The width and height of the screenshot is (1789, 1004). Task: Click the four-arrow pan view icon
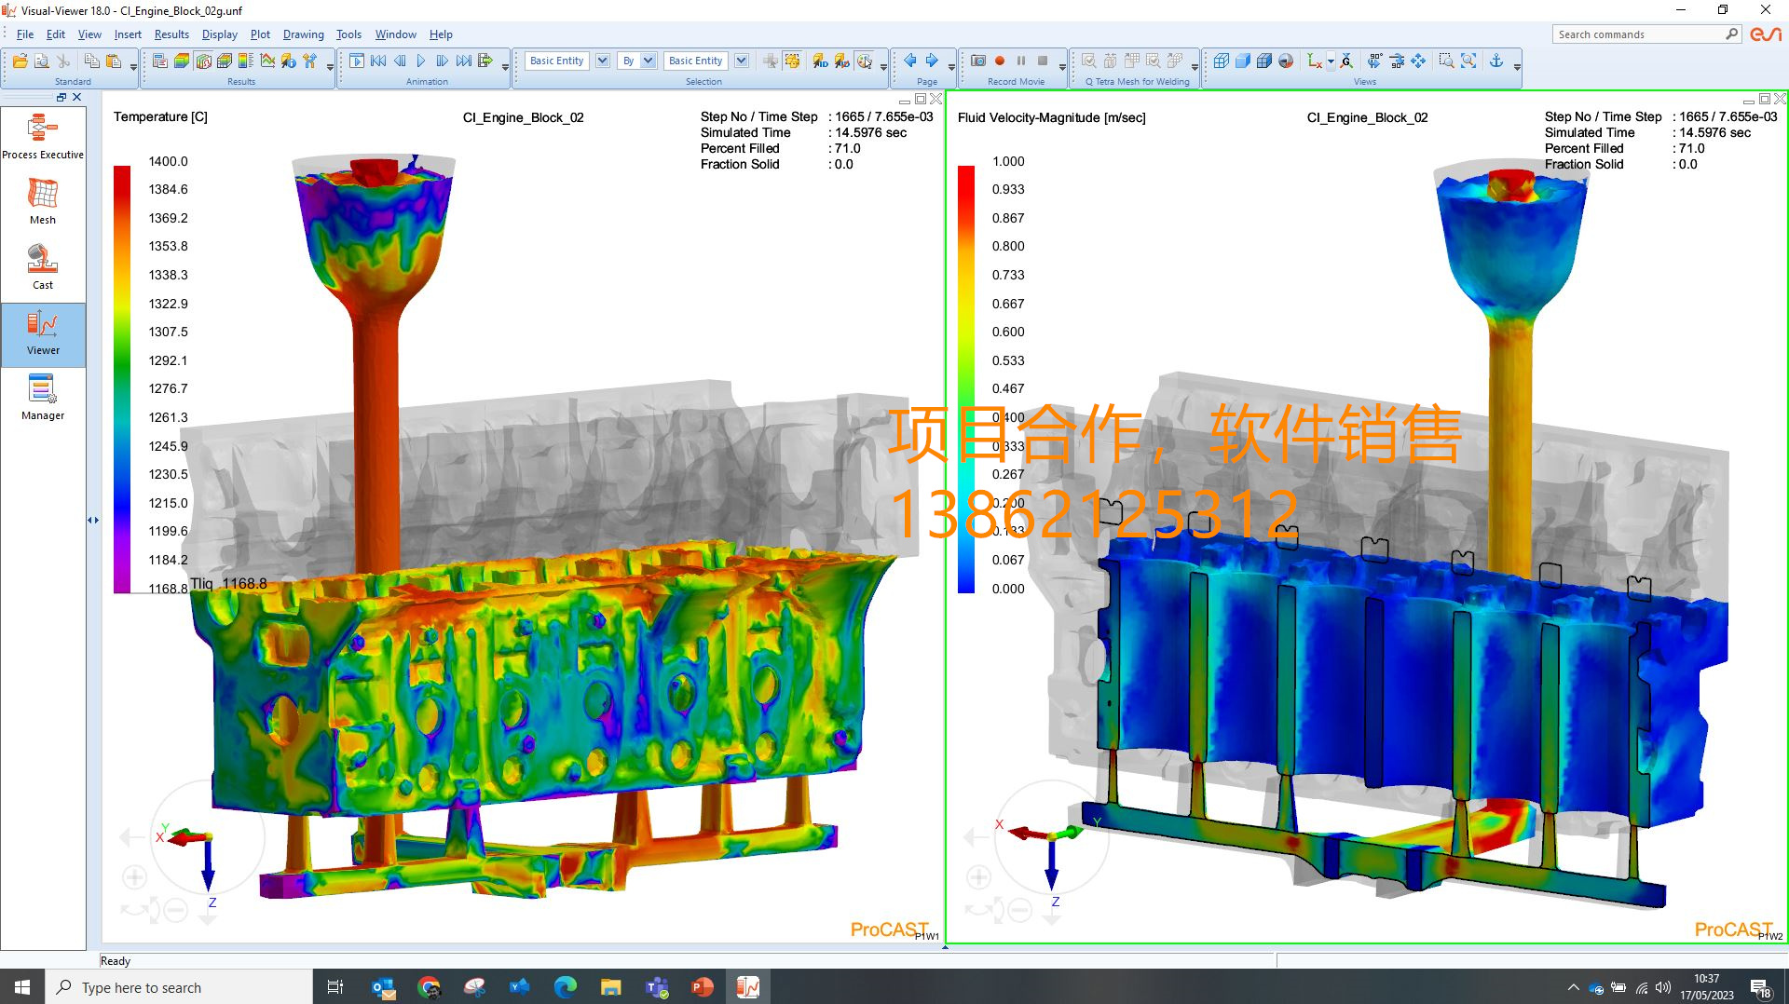point(1418,61)
